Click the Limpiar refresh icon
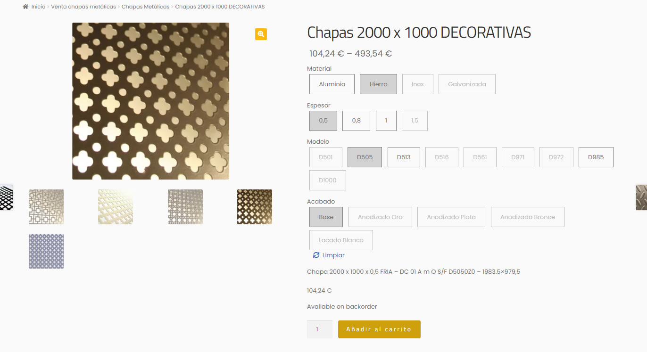 316,255
